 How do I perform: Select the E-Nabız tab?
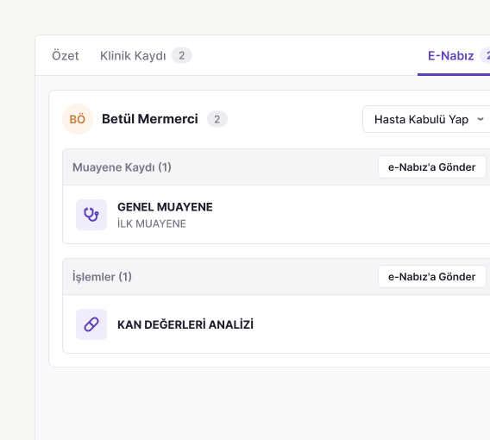pyautogui.click(x=450, y=55)
